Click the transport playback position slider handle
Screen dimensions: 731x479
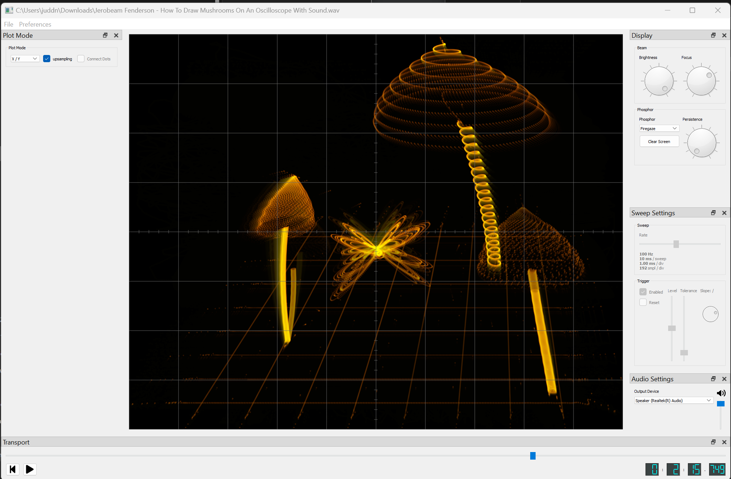(533, 456)
